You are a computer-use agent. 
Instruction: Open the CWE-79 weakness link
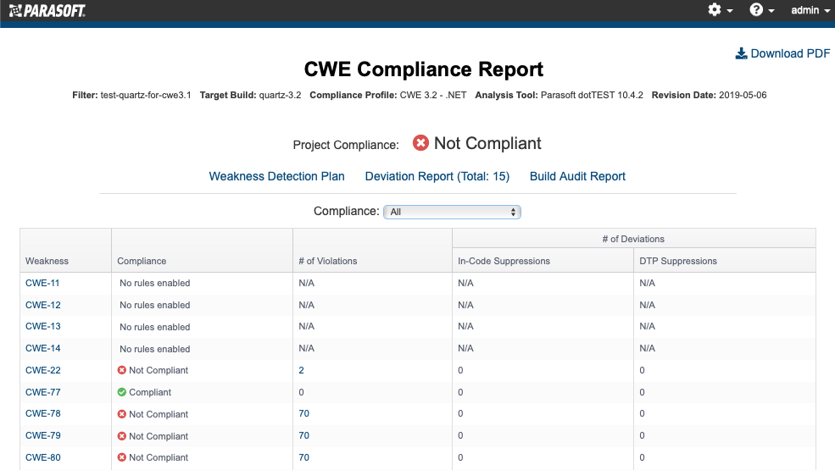point(43,435)
